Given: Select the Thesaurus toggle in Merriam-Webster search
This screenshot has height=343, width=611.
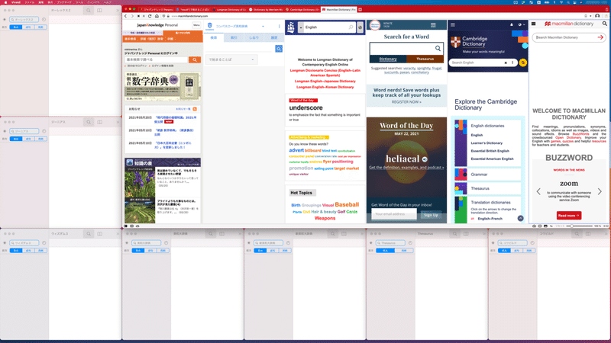Looking at the screenshot, I should [425, 59].
